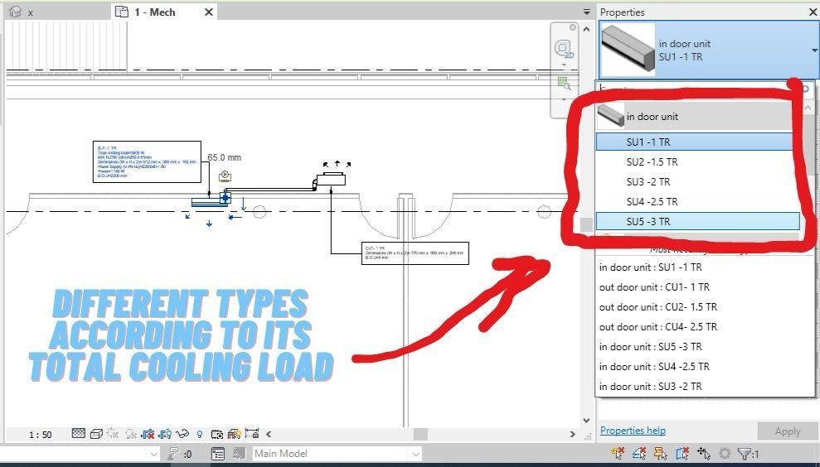Open the Design Options dialog icon
This screenshot has width=820, height=467.
(217, 454)
